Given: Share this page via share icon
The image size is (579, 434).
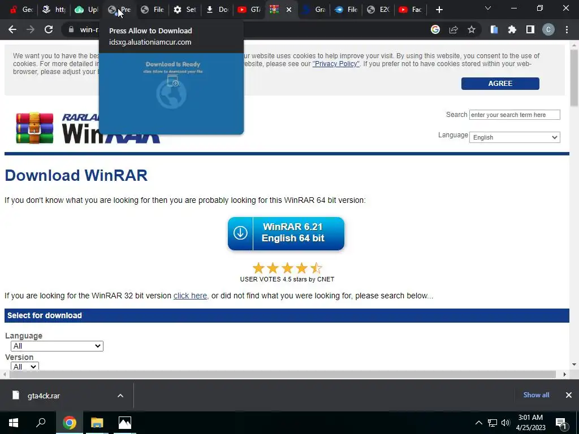Looking at the screenshot, I should pos(453,29).
